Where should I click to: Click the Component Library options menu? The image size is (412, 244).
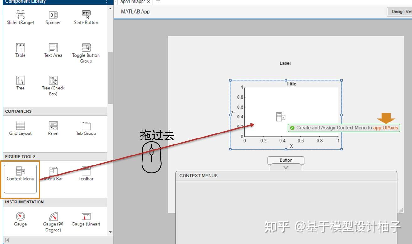pyautogui.click(x=107, y=2)
